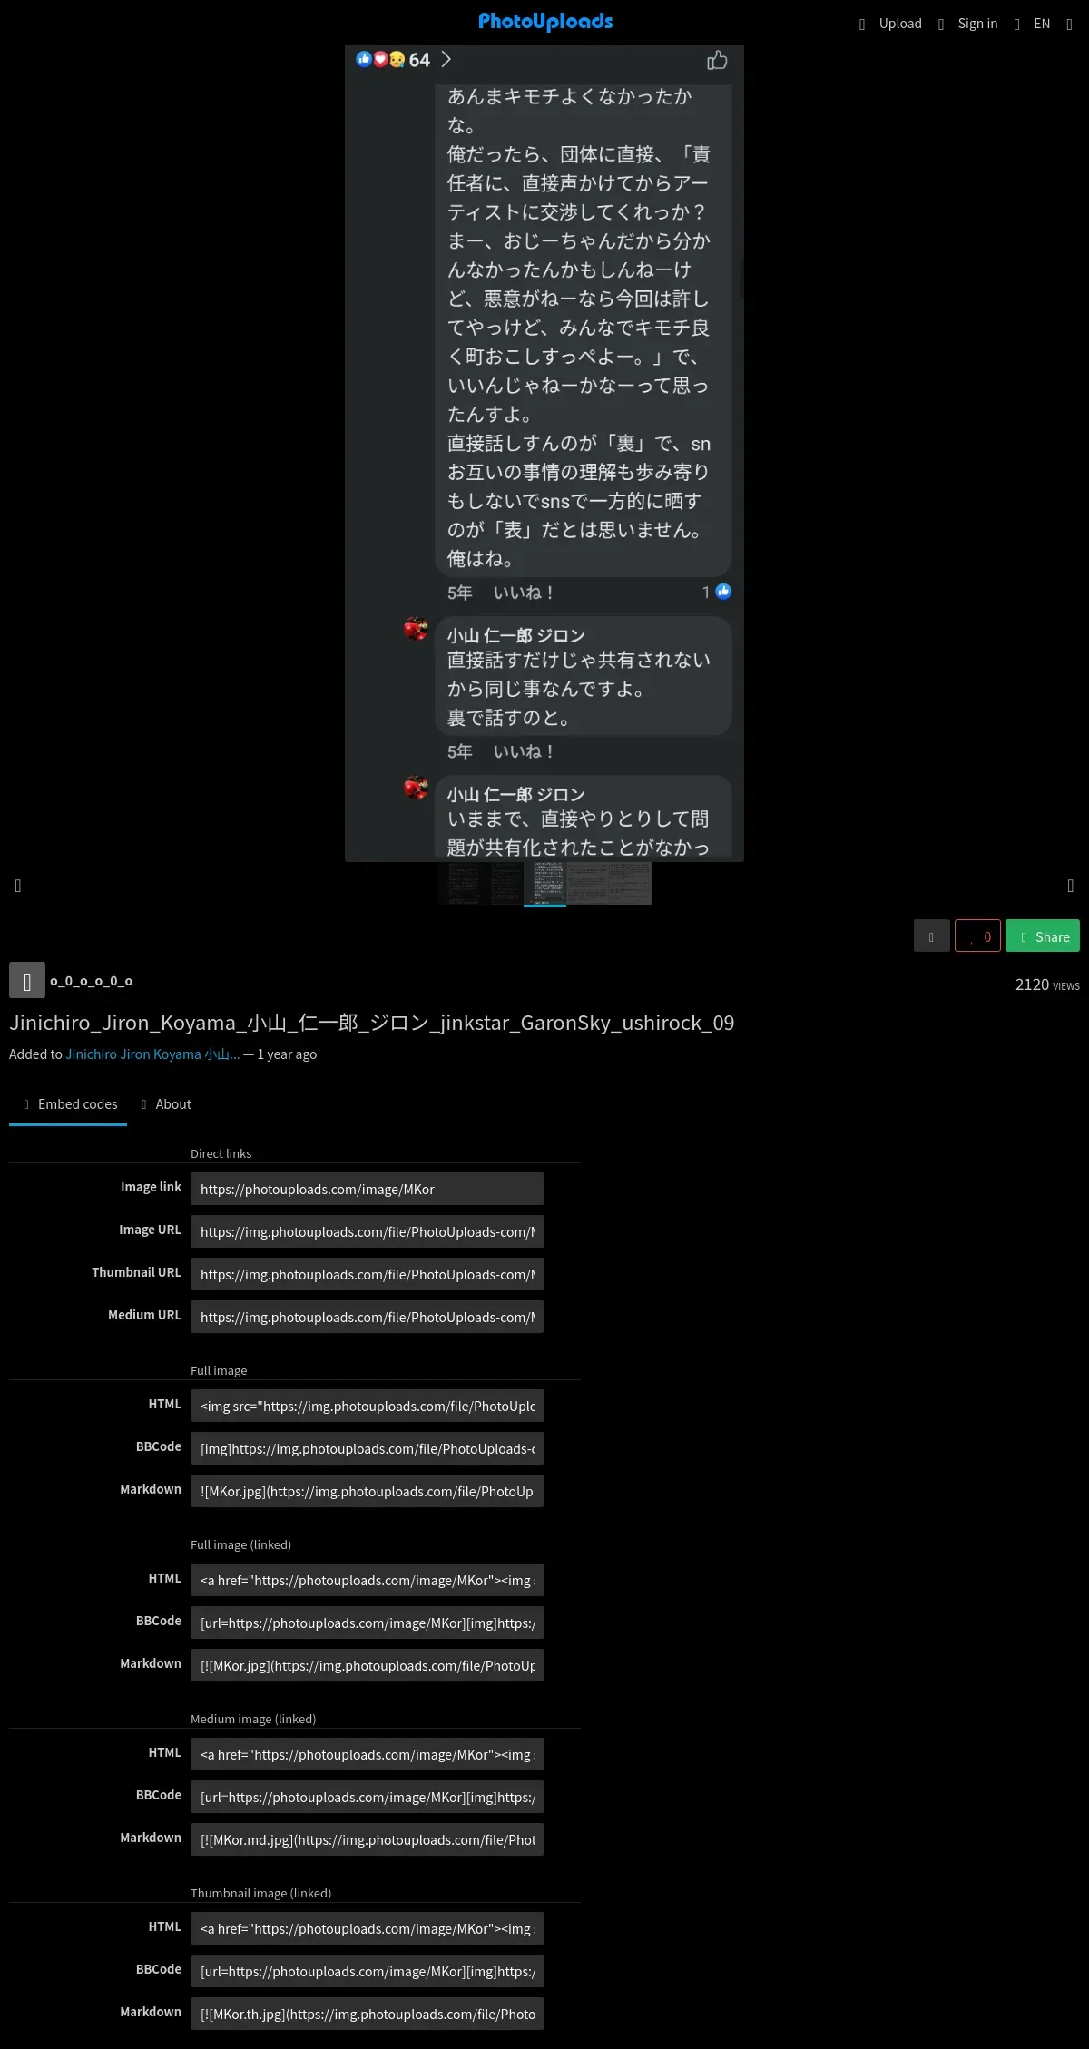
Task: Select the first thumbnail in the strip
Action: [x=459, y=884]
